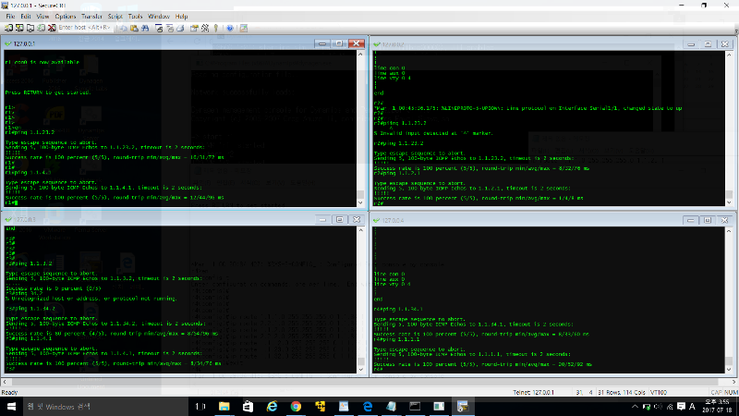This screenshot has width=739, height=416.
Task: Click the Print printer icon
Action: [x=180, y=29]
